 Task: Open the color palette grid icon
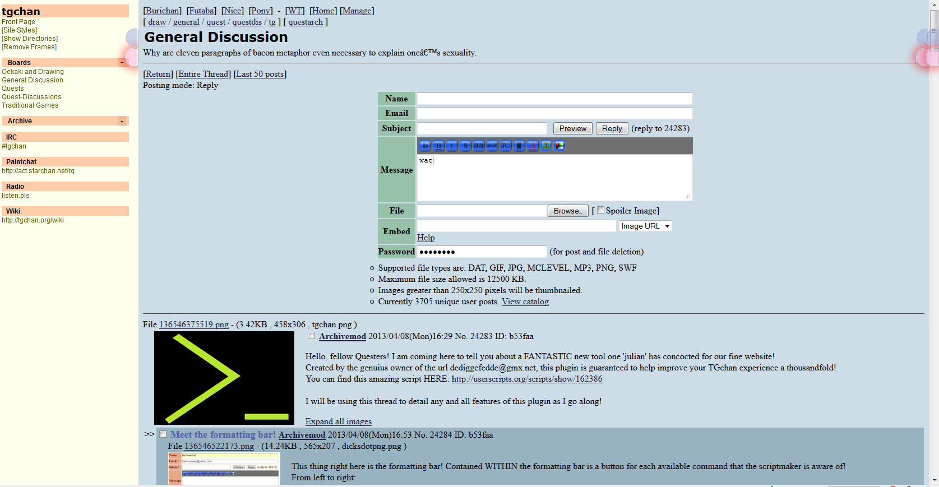click(x=559, y=146)
